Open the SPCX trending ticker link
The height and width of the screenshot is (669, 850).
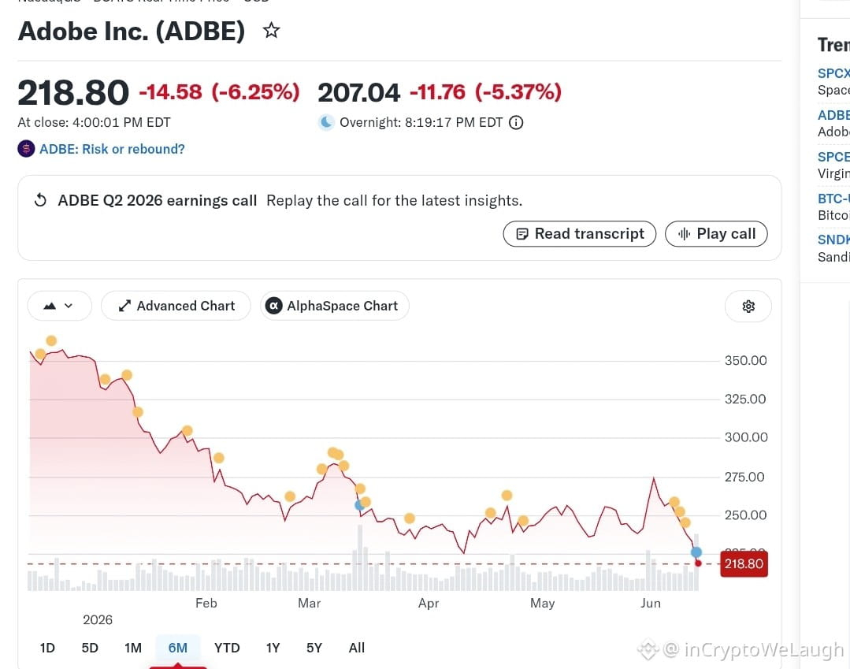[x=833, y=73]
